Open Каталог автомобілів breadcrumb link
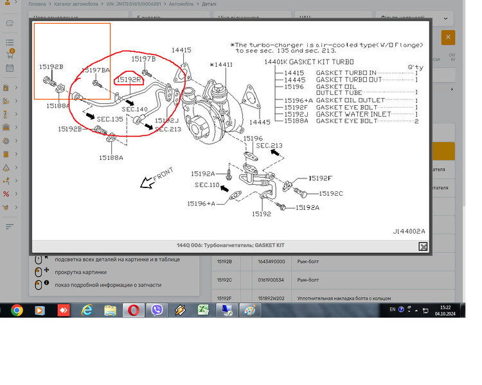Screen dimensions: 482x385 (80, 3)
